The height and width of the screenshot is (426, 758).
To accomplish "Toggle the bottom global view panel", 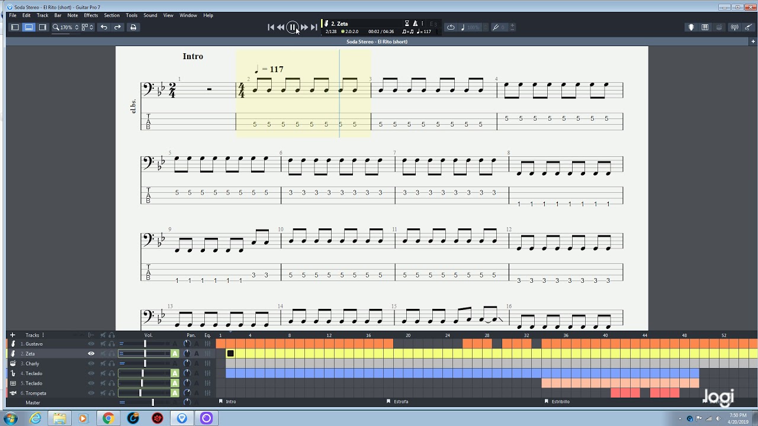I will [28, 27].
